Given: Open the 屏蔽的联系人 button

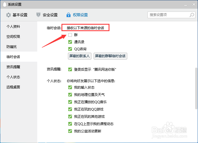Looking at the screenshot, I should 80,56.
